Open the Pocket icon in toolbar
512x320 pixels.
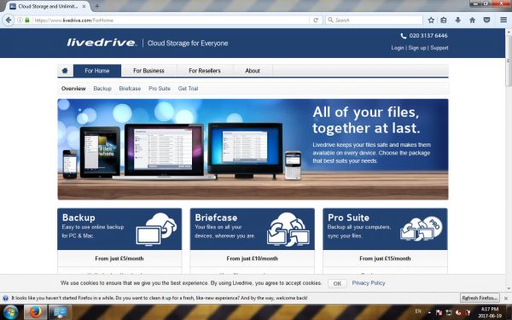486,20
